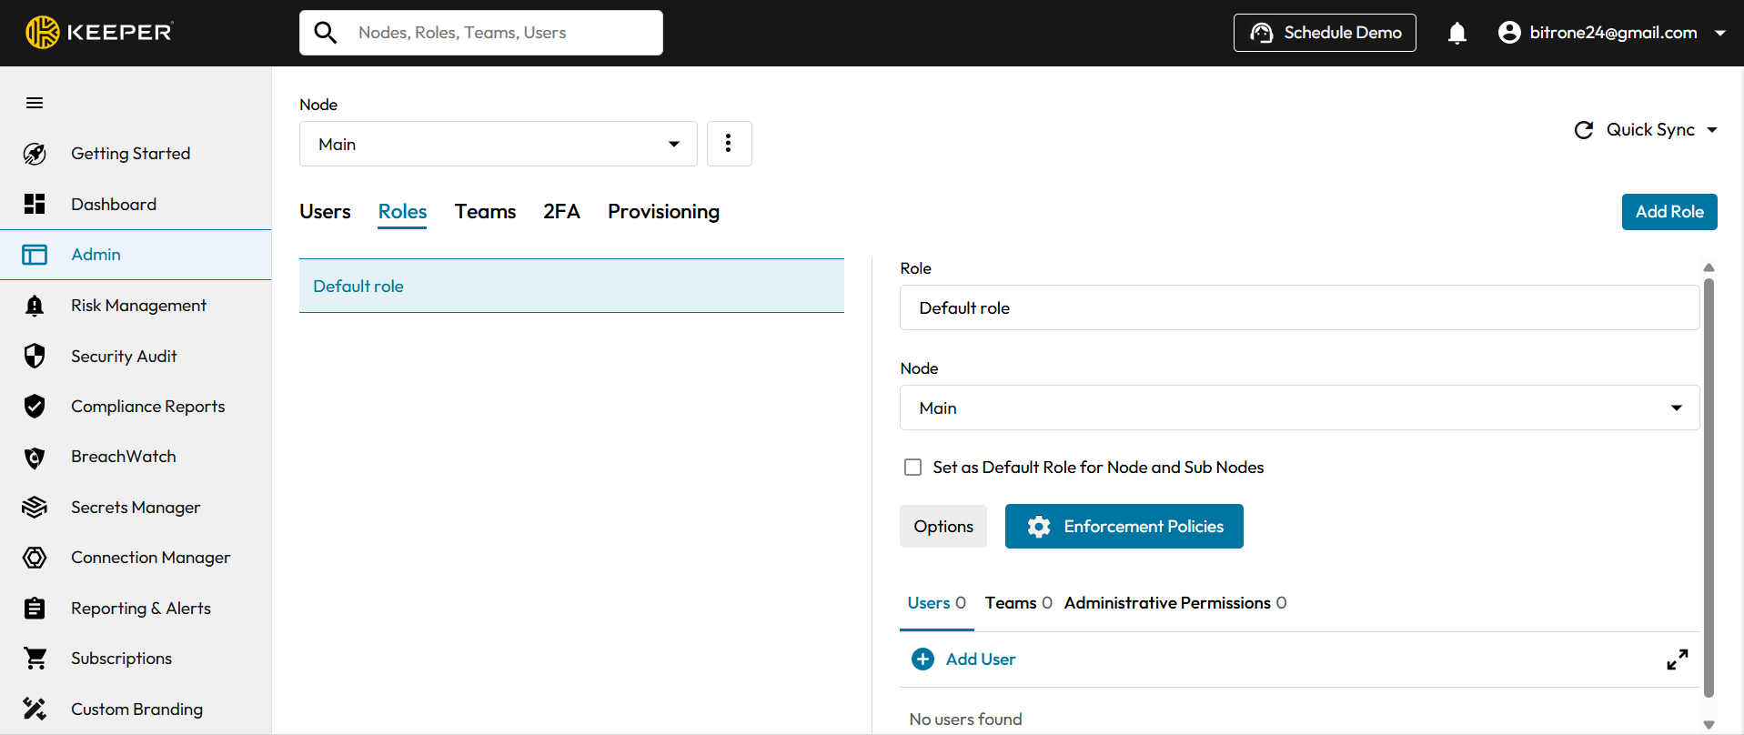
Task: Expand the account menu arrow beside email
Action: click(1719, 34)
